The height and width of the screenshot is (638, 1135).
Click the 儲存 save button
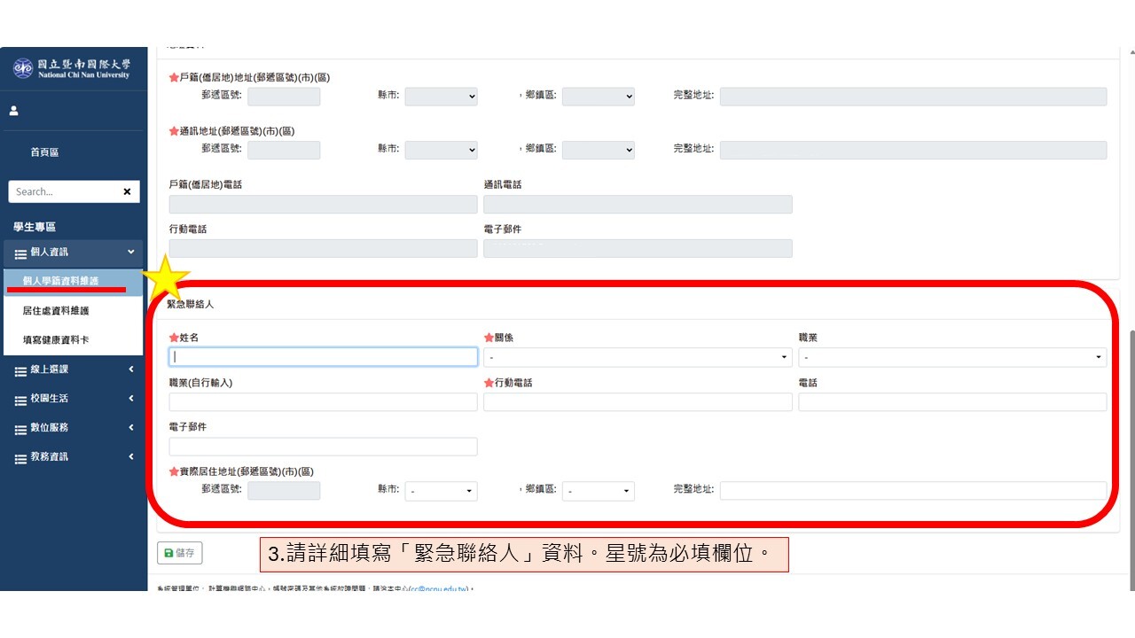(180, 551)
